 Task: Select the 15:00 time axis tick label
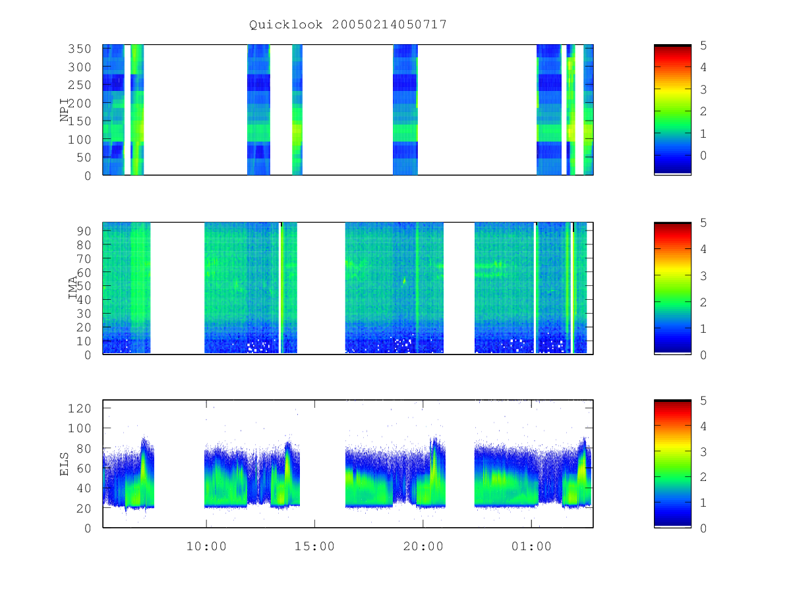(x=314, y=546)
